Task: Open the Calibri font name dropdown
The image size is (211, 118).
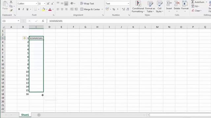Action: (x=37, y=4)
